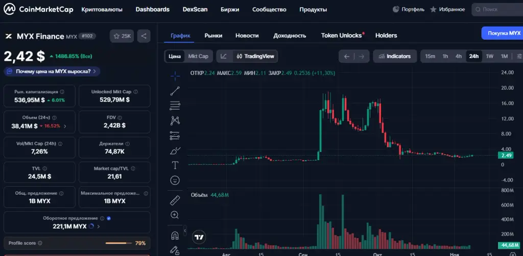
Task: Click the CoinMarketCap logo
Action: pyautogui.click(x=38, y=9)
